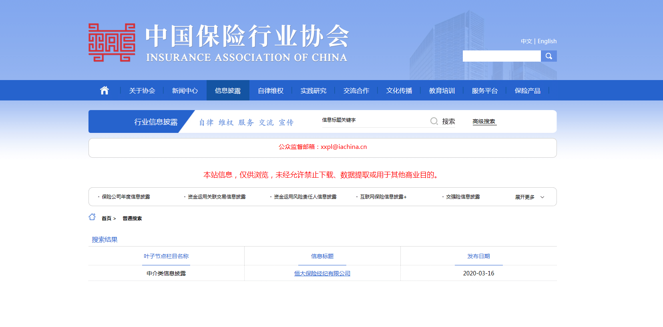Open the 互联网保险信息披露+ category
Image resolution: width=663 pixels, height=327 pixels.
pos(383,197)
